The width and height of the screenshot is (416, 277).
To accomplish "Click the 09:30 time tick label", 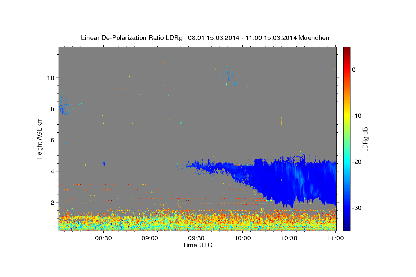I will click(x=196, y=238).
